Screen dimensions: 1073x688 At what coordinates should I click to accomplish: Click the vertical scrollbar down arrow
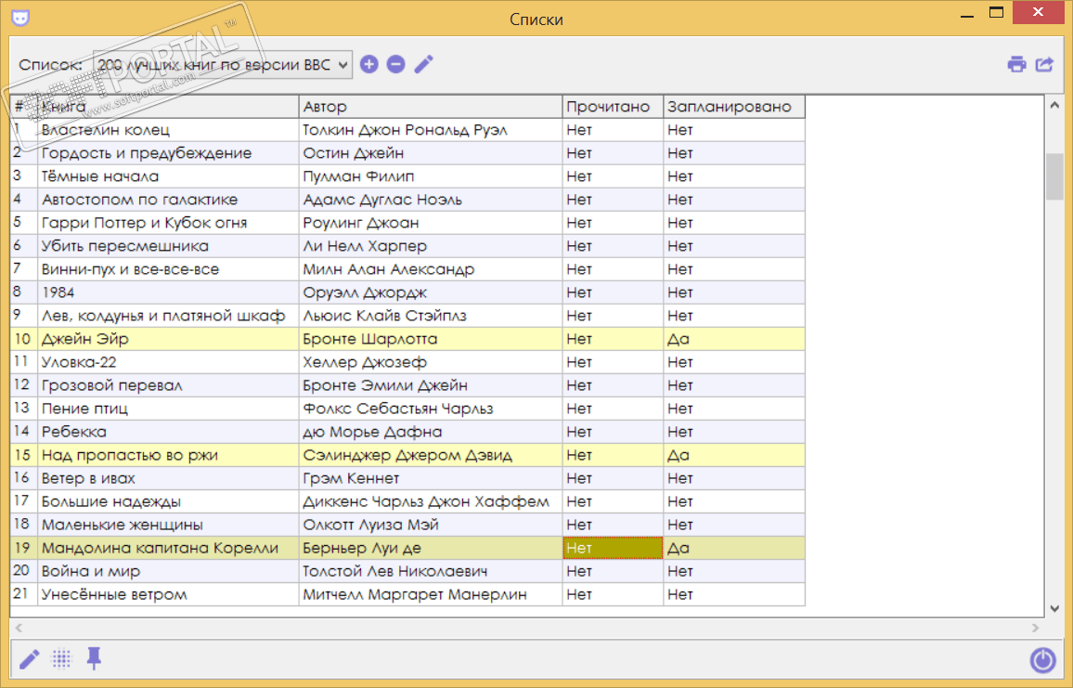click(1054, 608)
